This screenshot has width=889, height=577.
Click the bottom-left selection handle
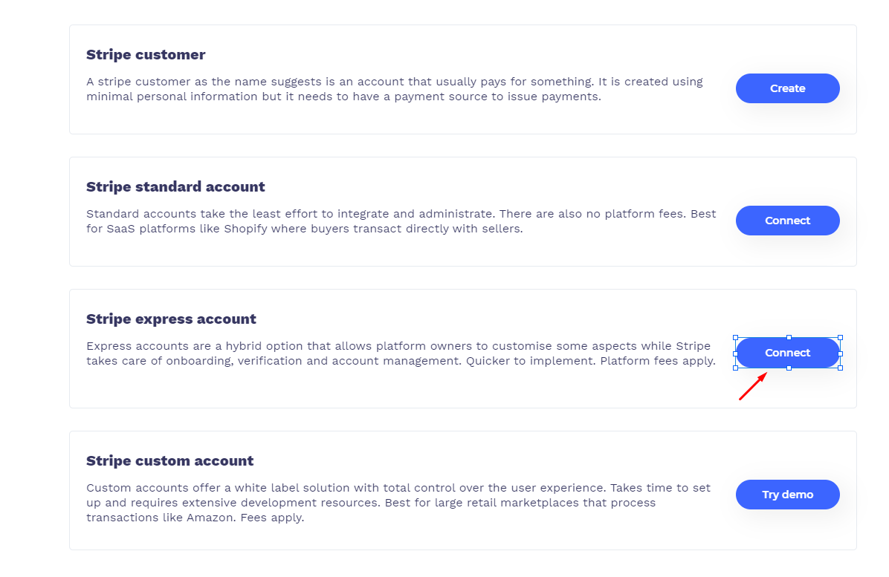(735, 368)
